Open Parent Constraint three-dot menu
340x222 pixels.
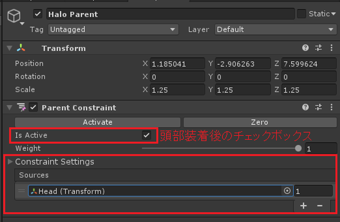[331, 107]
